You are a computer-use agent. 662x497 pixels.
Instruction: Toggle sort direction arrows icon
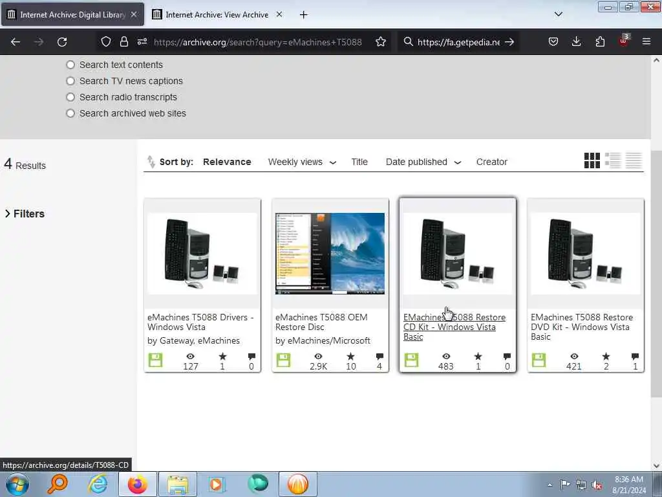click(x=151, y=162)
